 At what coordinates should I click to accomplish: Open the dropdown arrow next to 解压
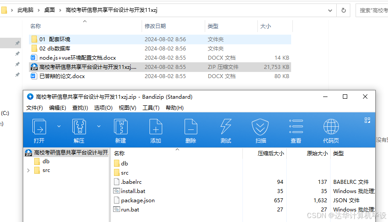(x=99, y=126)
